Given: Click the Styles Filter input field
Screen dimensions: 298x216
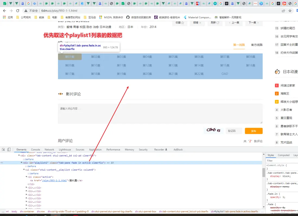Looking at the screenshot, I should 282,161.
